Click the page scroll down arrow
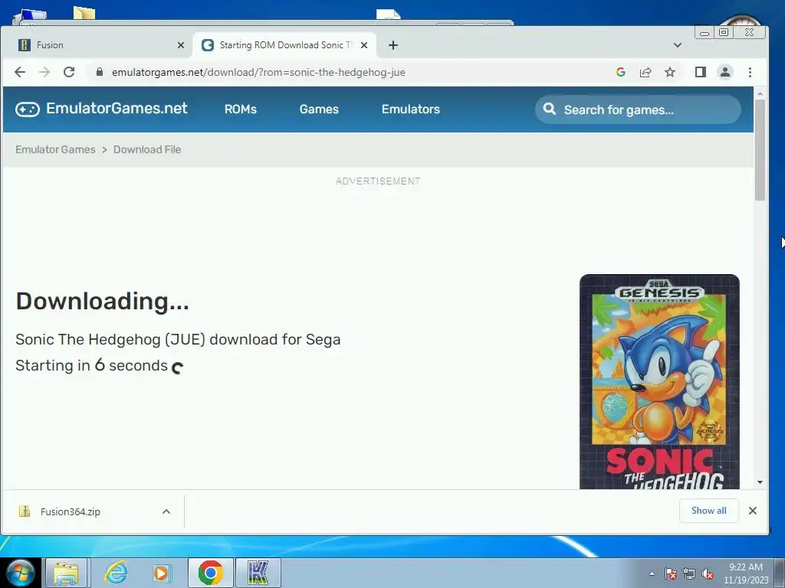This screenshot has height=588, width=785. 760,482
